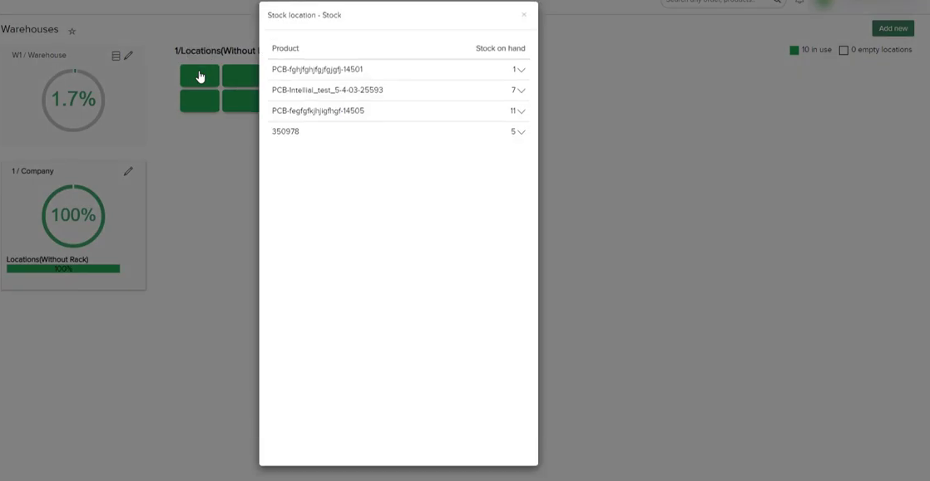The image size is (930, 481).
Task: Toggle the 0 empty locations checkbox
Action: 845,51
